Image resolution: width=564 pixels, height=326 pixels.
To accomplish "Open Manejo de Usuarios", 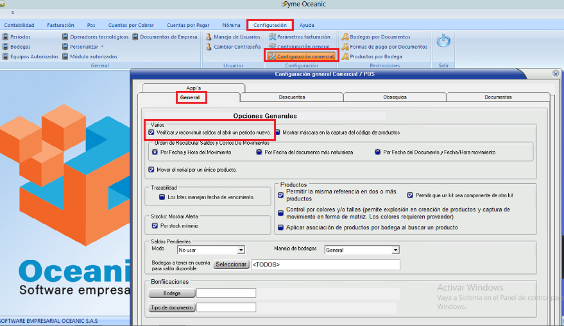I will tap(236, 37).
